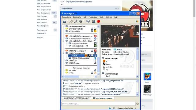Image resolution: width=196 pixels, height=110 pixels.
Task: Click the envelope status bar icon
Action: point(114,108)
